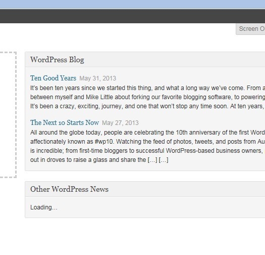Viewport: 265px width, 255px height.
Task: Click the dashed empty widget drop zone
Action: click(8, 115)
